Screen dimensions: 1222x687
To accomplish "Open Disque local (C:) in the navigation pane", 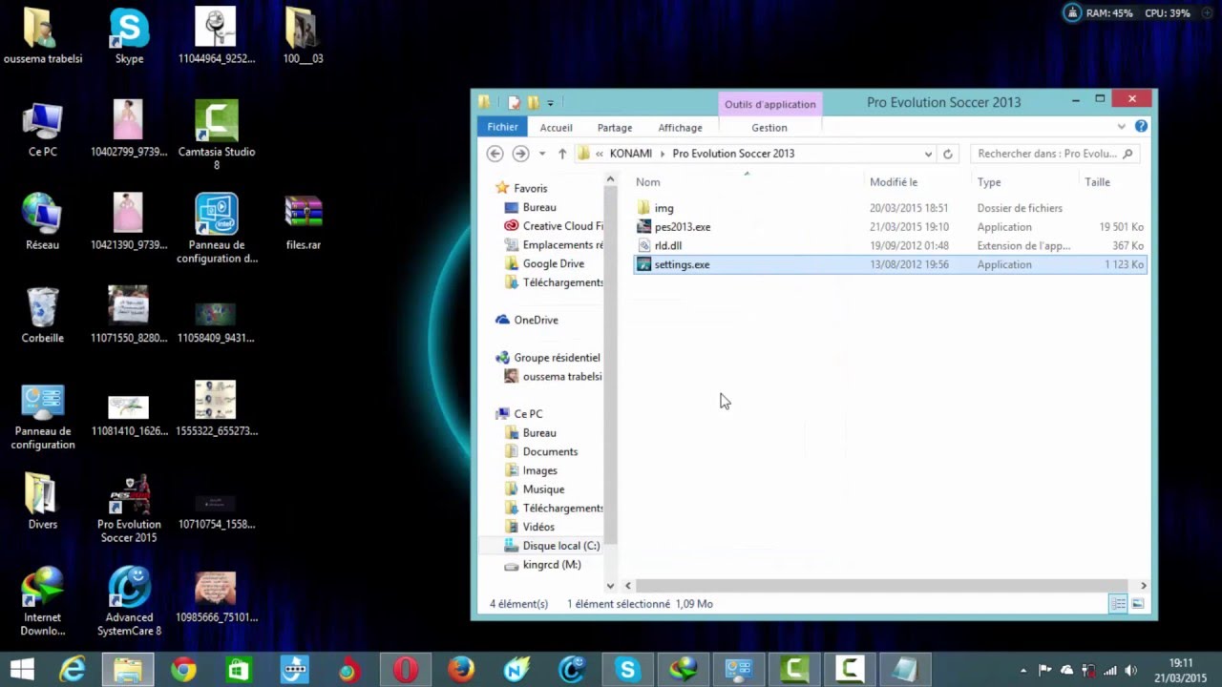I will (553, 546).
